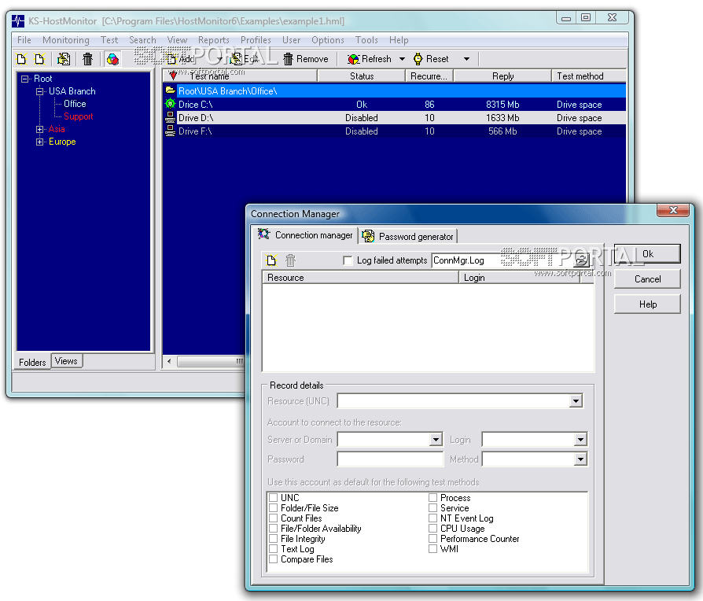Click the KS-HostMonitor app icon in title bar
Screen dimensions: 703x601
[x=18, y=20]
